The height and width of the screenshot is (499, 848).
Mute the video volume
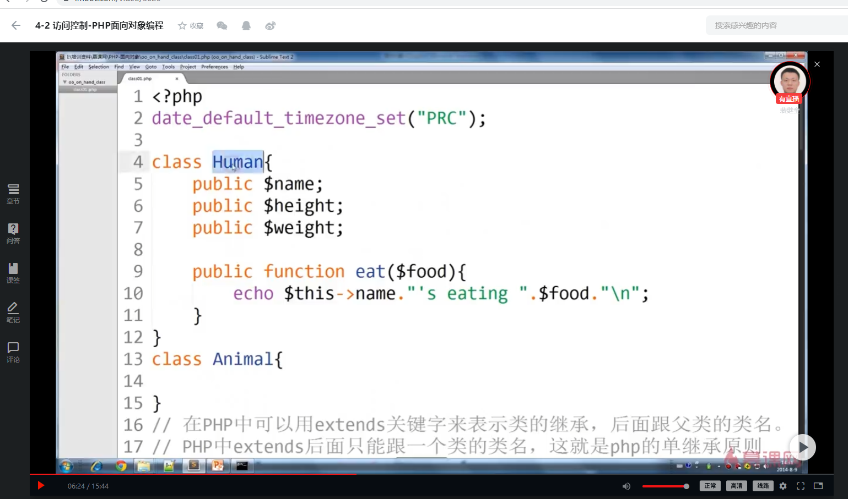626,486
